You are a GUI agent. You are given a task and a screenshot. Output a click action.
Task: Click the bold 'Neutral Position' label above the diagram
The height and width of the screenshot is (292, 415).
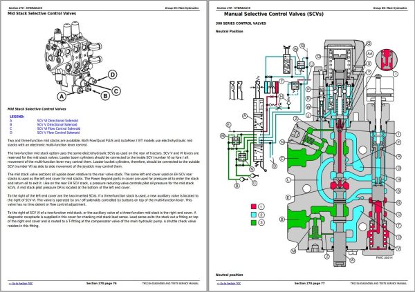point(229,31)
